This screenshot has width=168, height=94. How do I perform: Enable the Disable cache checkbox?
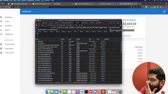(57, 25)
